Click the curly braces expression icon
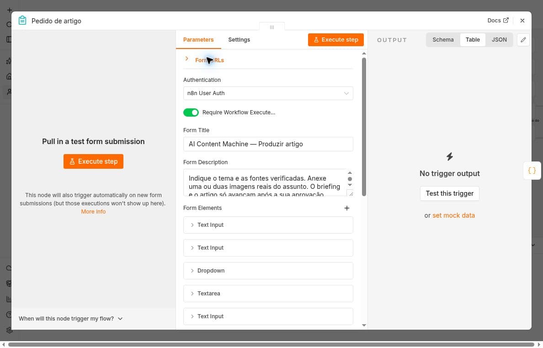The width and height of the screenshot is (543, 348). coord(532,171)
